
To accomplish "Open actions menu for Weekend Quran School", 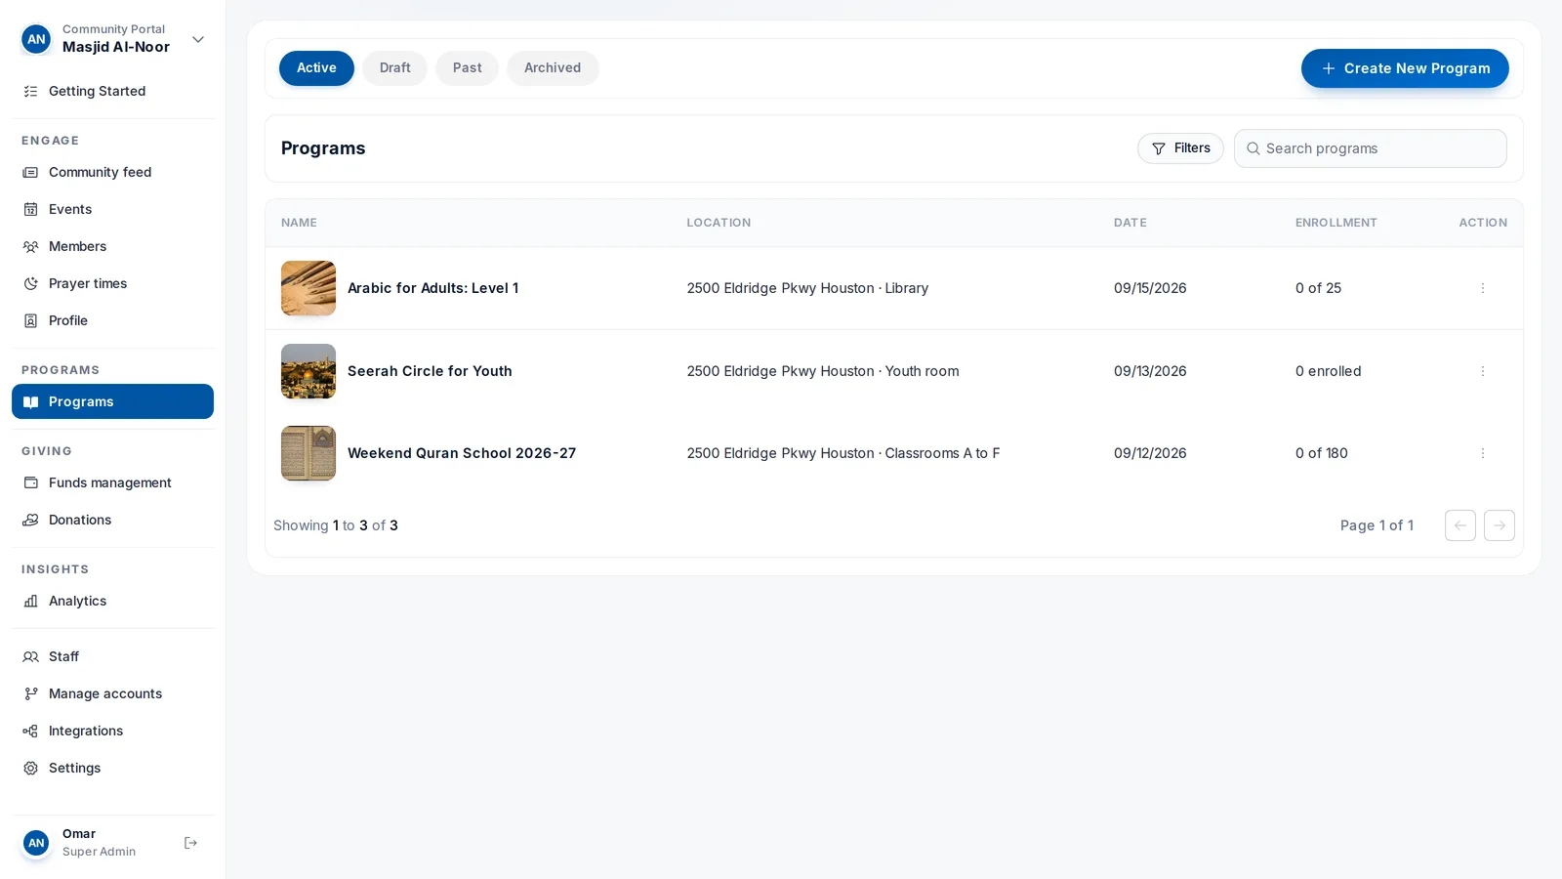I will click(1482, 453).
